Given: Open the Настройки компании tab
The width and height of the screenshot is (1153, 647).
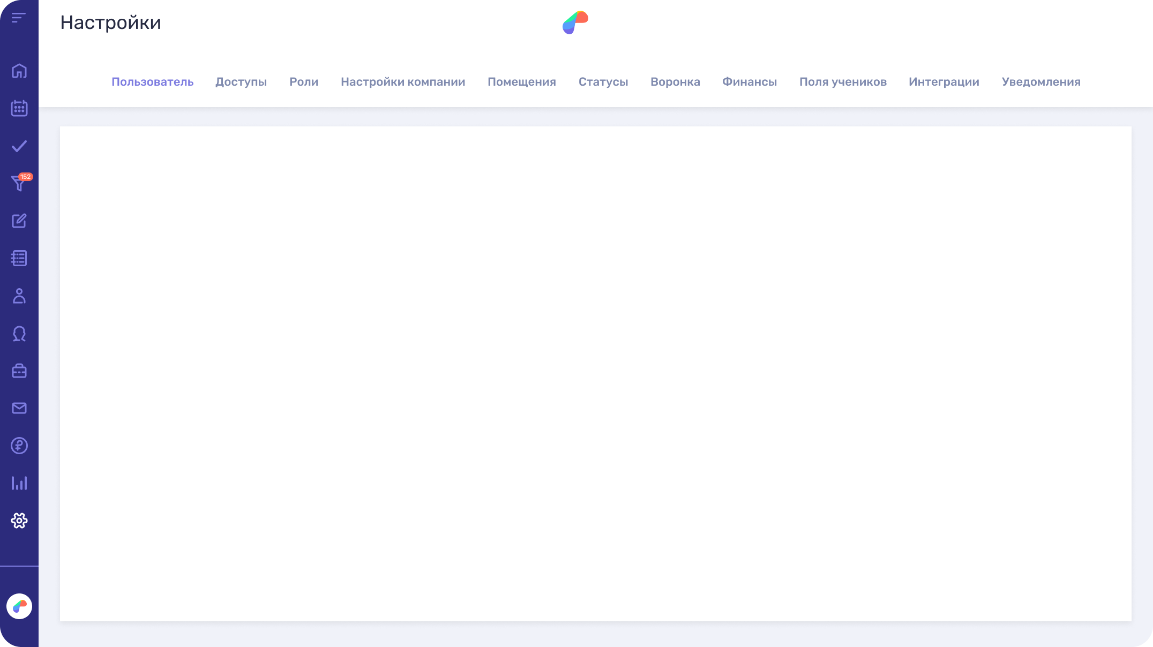Looking at the screenshot, I should (402, 81).
